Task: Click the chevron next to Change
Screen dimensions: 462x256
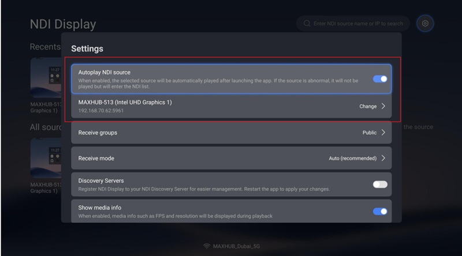Action: pyautogui.click(x=383, y=106)
